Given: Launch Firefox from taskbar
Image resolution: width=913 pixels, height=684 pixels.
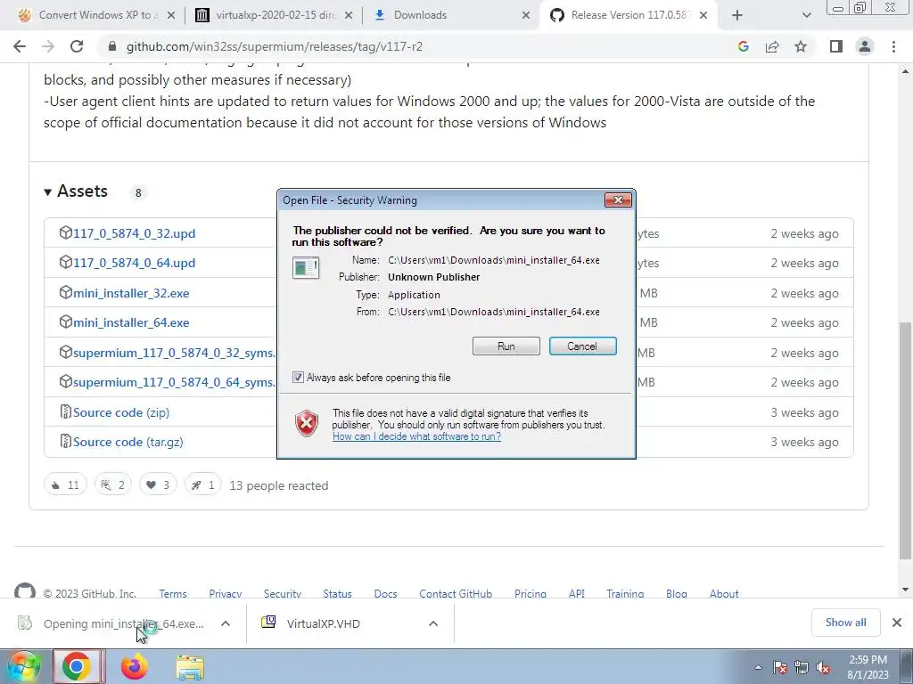Looking at the screenshot, I should coord(134,666).
